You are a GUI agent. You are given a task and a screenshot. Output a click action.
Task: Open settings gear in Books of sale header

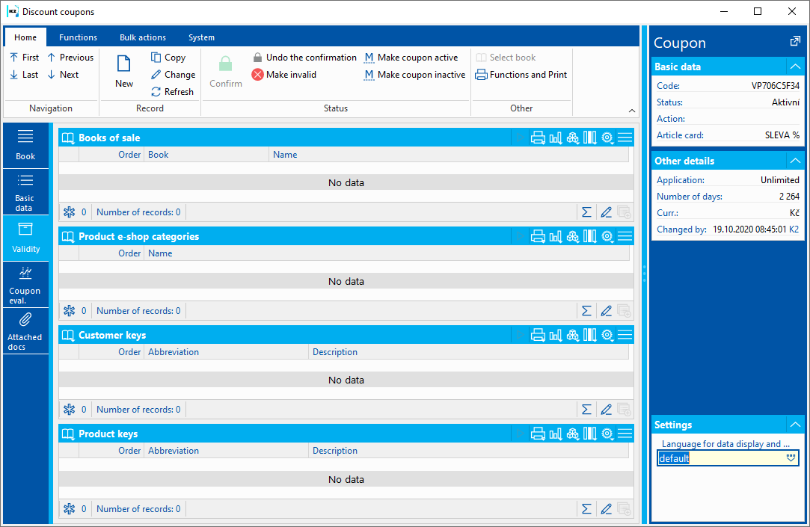coord(607,138)
